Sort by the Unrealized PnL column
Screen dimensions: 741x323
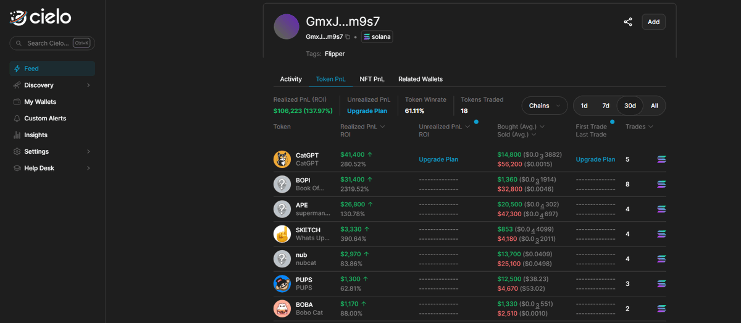point(445,127)
